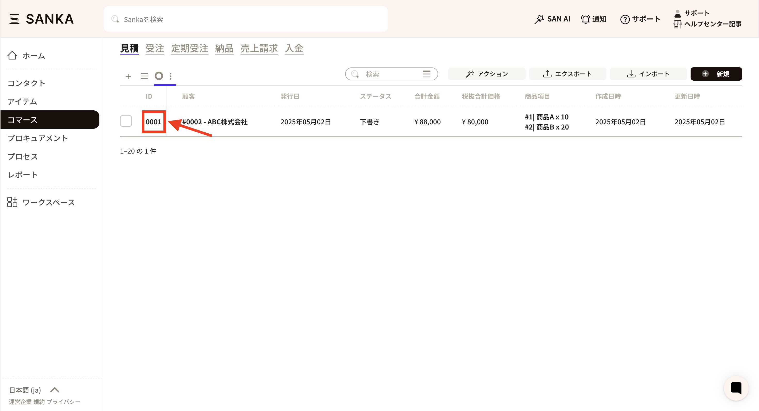
Task: Click the plus icon to add view
Action: pos(128,77)
